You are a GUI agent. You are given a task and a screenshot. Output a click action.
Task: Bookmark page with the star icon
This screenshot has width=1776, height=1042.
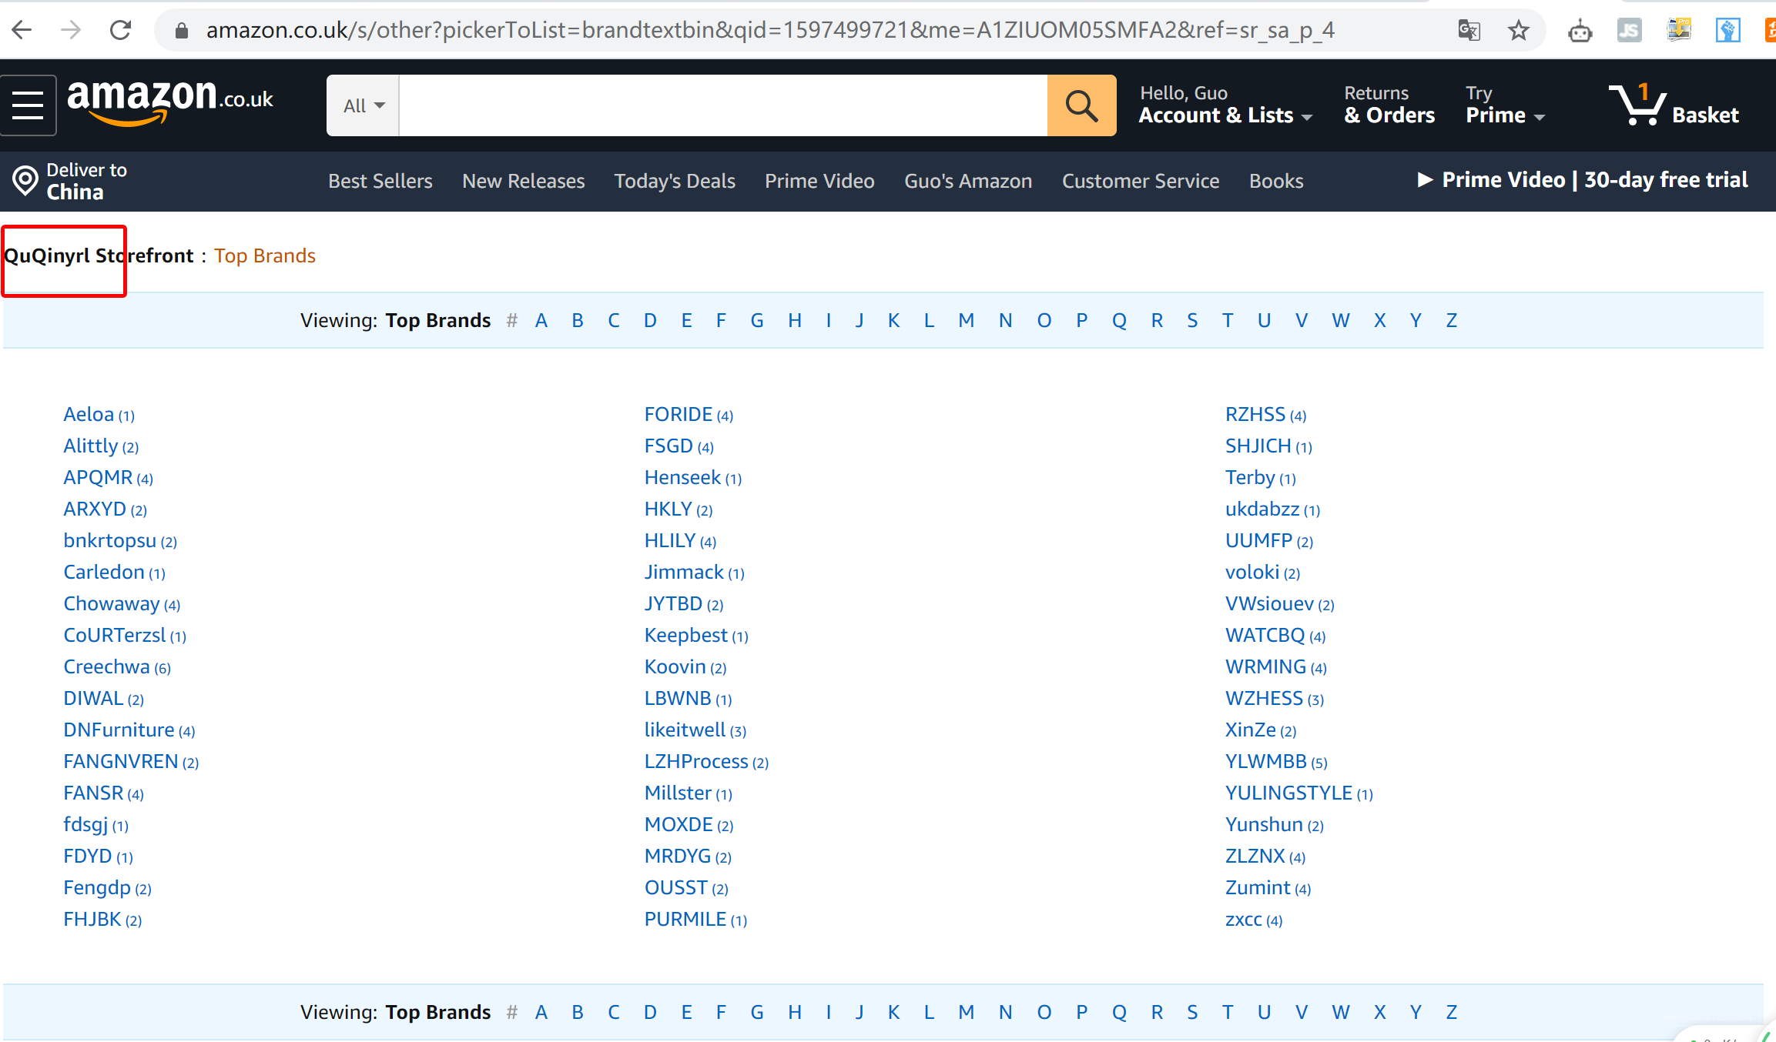(x=1518, y=31)
